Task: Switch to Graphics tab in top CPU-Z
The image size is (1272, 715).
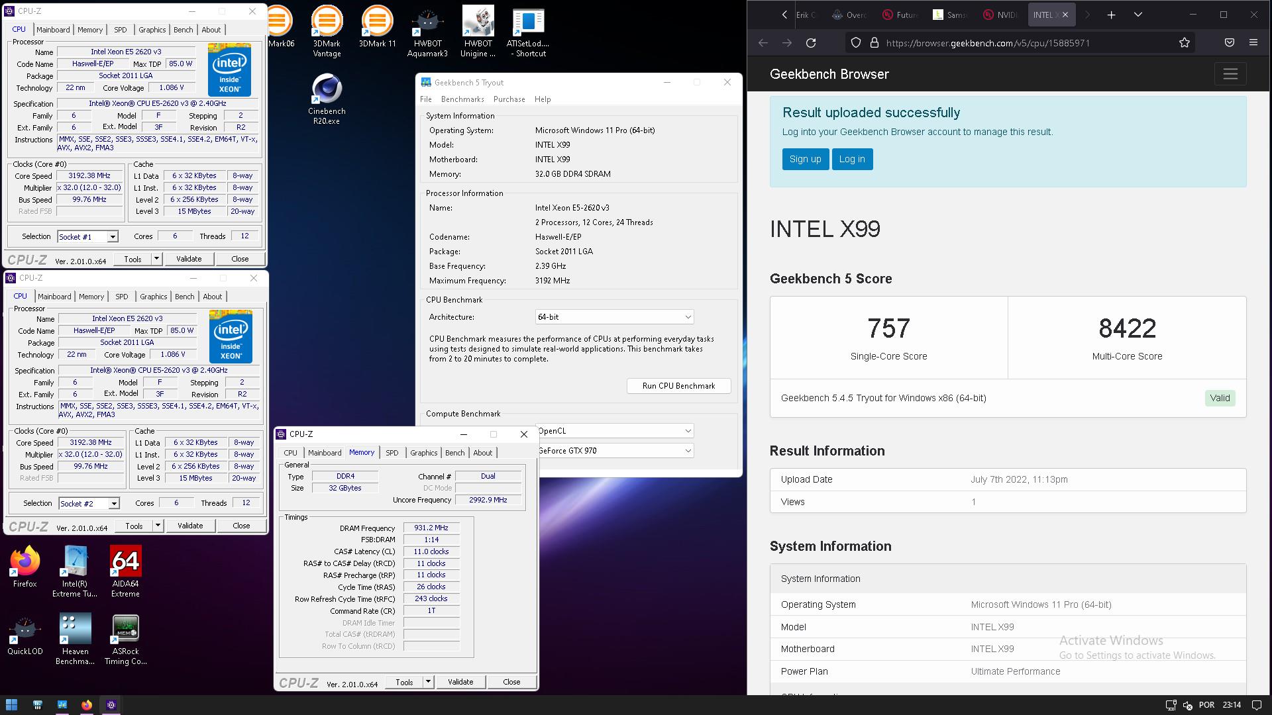Action: coord(152,30)
